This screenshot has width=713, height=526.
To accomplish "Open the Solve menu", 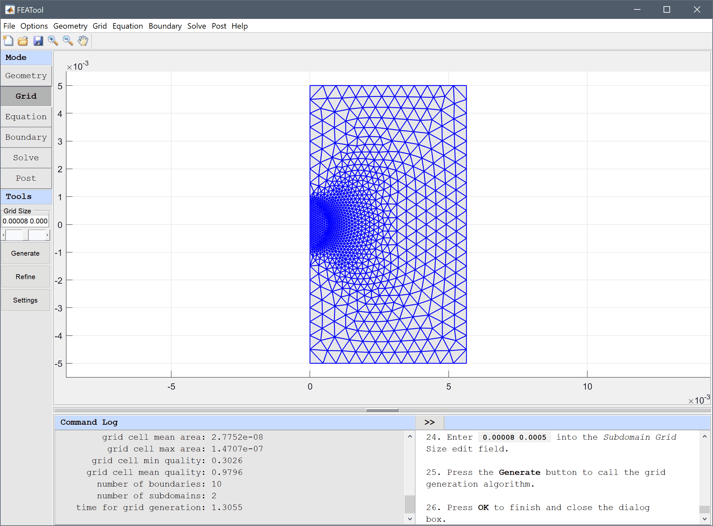I will click(196, 26).
